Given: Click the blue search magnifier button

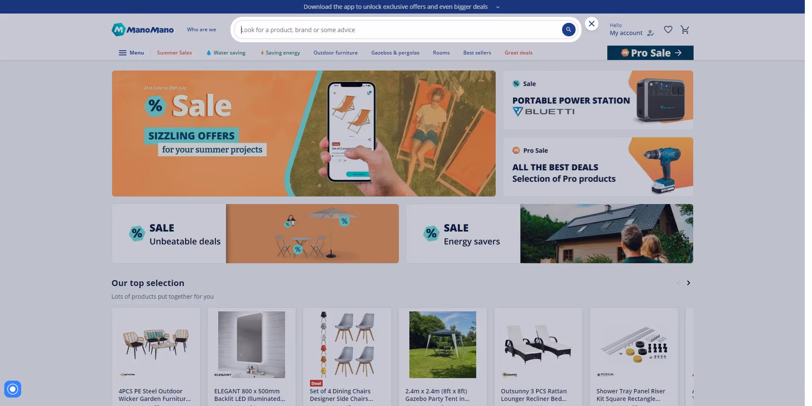Looking at the screenshot, I should pos(568,30).
